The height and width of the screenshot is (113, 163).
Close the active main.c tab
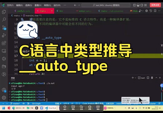tap(52, 11)
